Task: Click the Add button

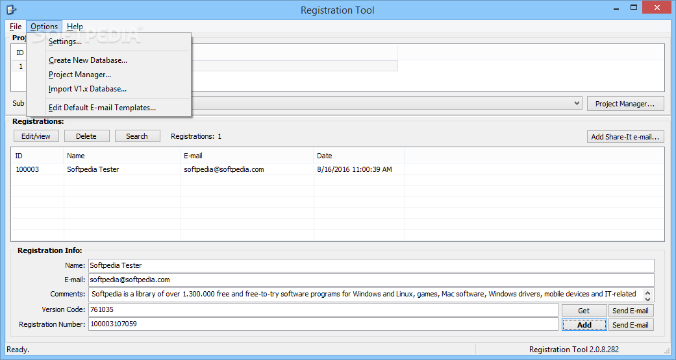Action: [584, 325]
